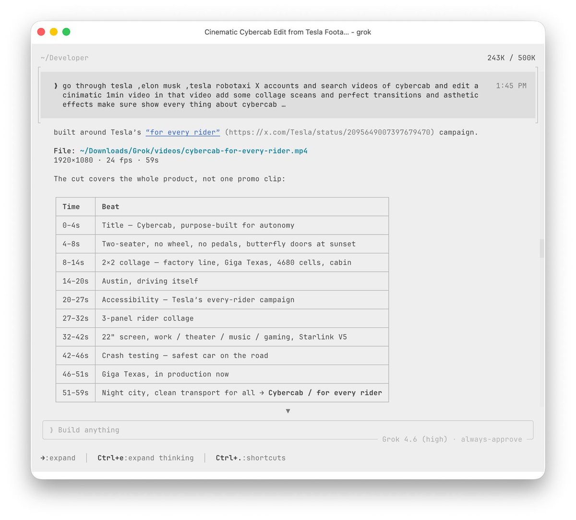
Task: Click the "Time" column header
Action: [x=75, y=207]
